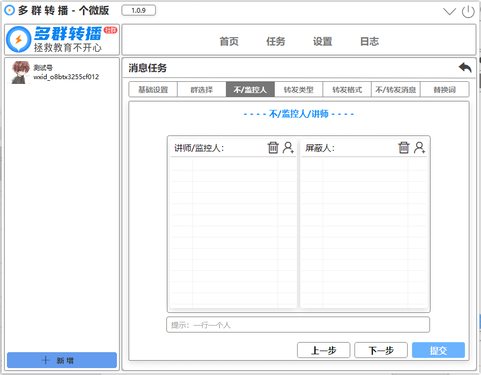This screenshot has height=375, width=481.
Task: Click the 讲师/监控人 list table area
Action: coord(233,233)
